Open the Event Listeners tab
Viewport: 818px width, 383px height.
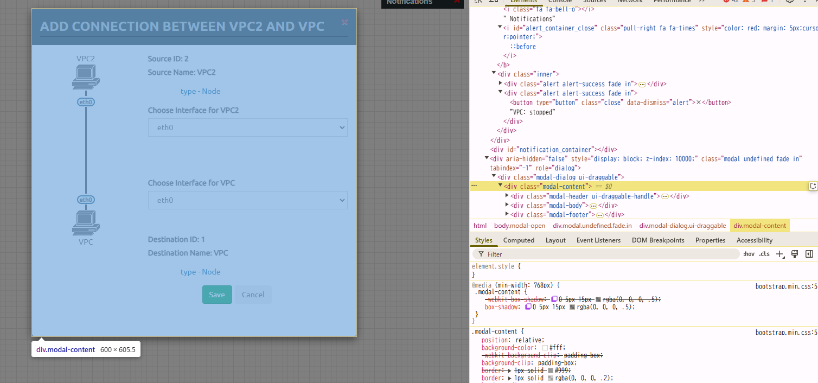(598, 240)
